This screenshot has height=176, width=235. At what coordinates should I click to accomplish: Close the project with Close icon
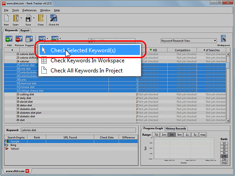41,18
